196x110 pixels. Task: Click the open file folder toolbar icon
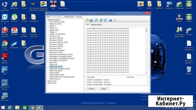click(87, 20)
